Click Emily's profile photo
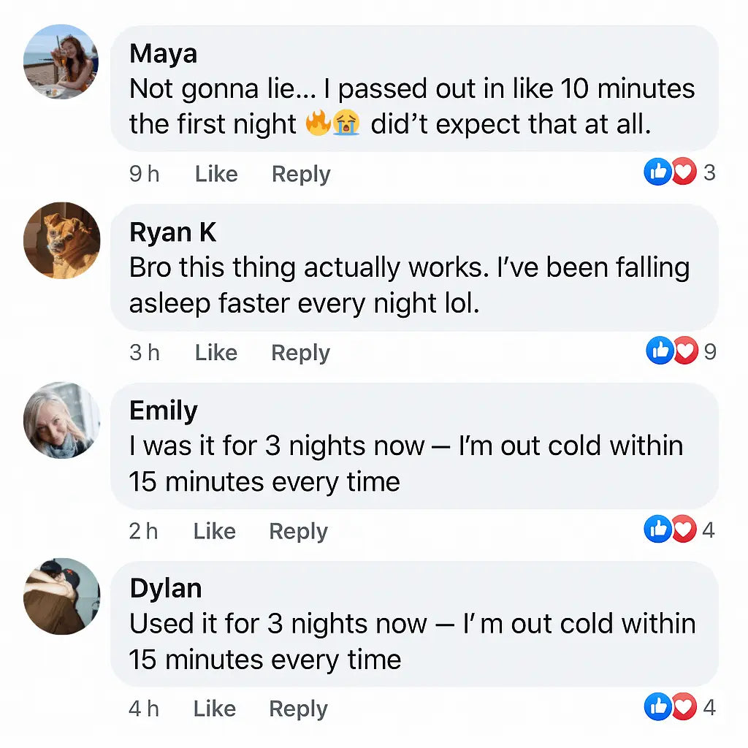Viewport: 748px width, 748px height. tap(61, 419)
